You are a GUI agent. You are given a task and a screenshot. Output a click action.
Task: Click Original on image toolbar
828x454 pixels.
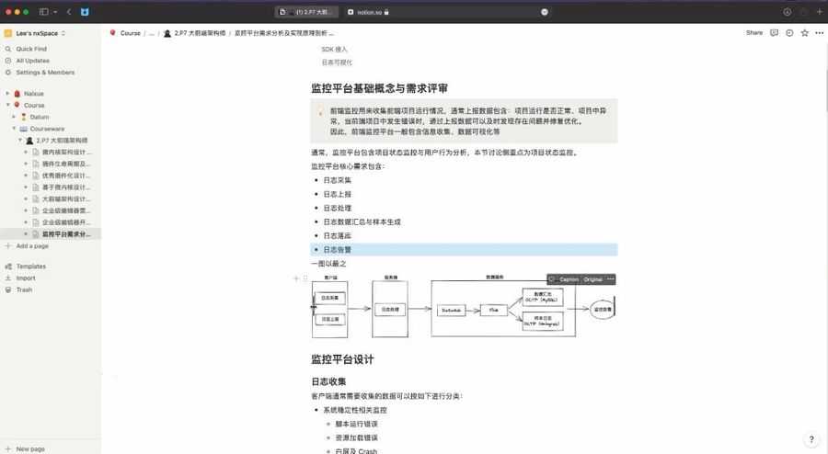coord(592,279)
